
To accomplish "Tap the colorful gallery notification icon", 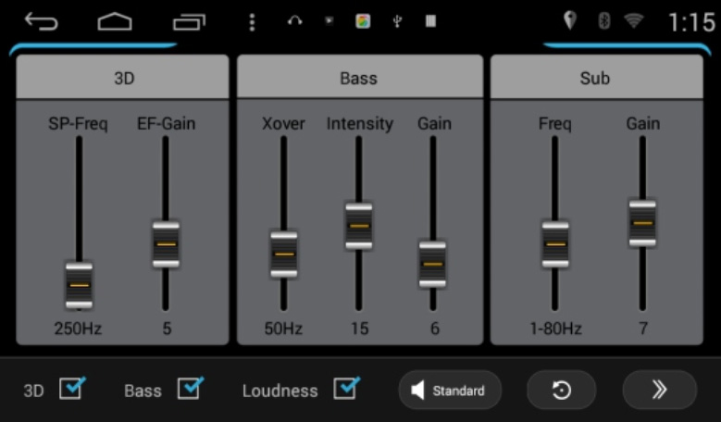I will [x=363, y=21].
